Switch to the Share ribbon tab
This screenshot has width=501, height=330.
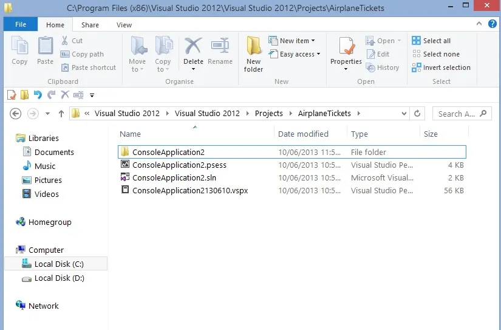(90, 25)
